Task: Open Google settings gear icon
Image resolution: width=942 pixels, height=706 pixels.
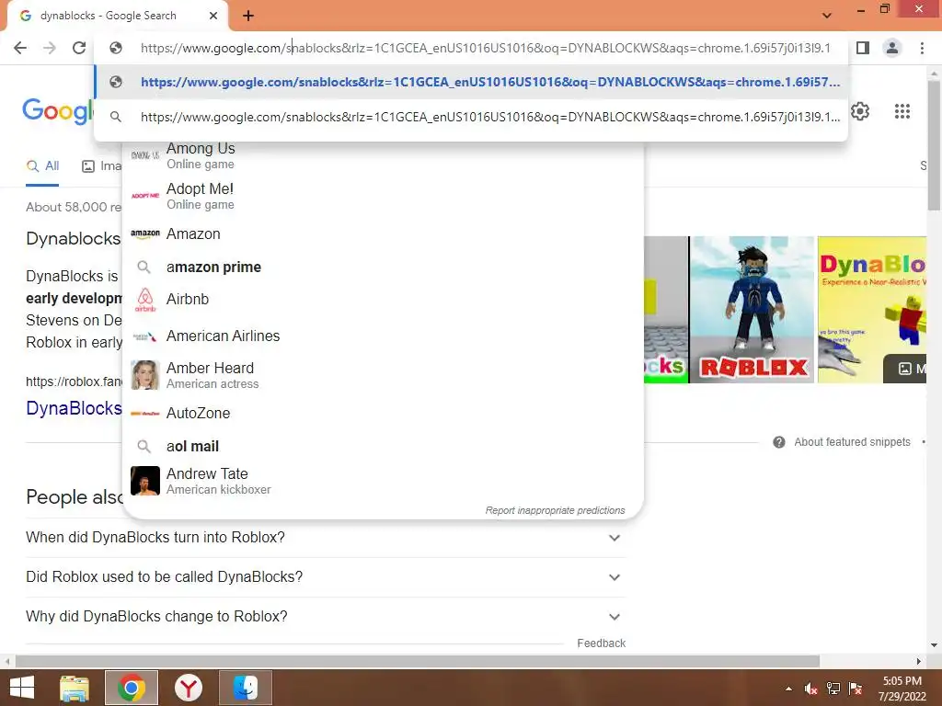Action: click(860, 111)
